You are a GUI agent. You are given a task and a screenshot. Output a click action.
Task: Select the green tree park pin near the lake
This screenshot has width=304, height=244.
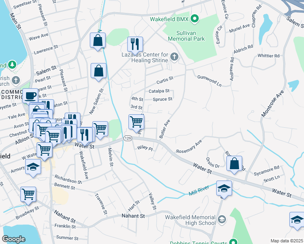coord(12,64)
